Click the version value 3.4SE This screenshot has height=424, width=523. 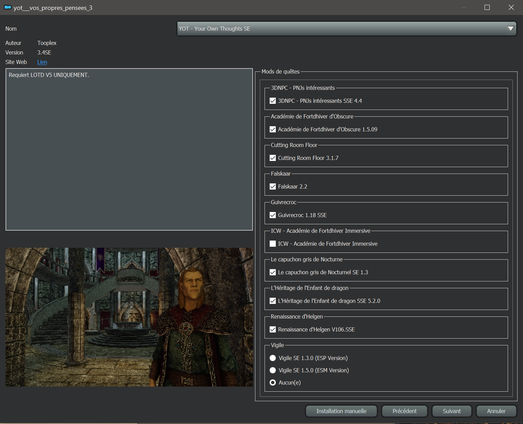click(x=44, y=52)
